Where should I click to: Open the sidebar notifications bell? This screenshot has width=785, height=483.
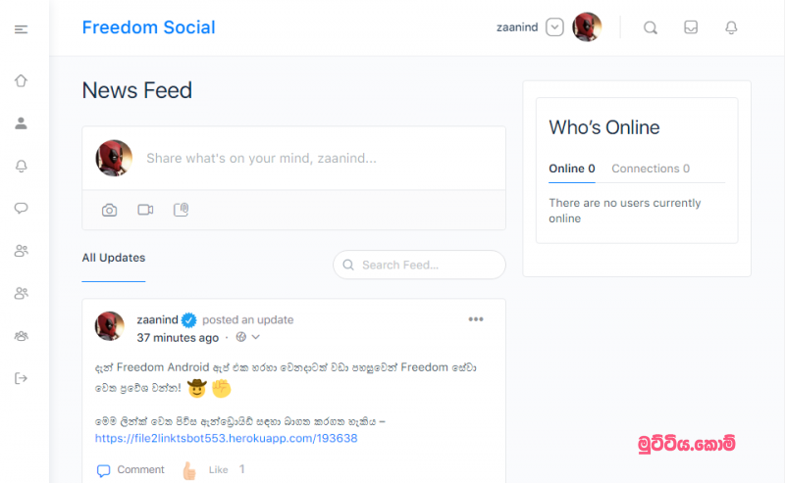(x=21, y=166)
